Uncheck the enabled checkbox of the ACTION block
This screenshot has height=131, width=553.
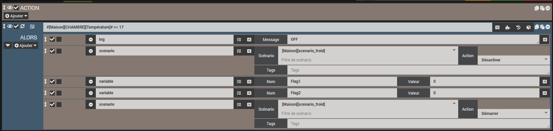16,8
